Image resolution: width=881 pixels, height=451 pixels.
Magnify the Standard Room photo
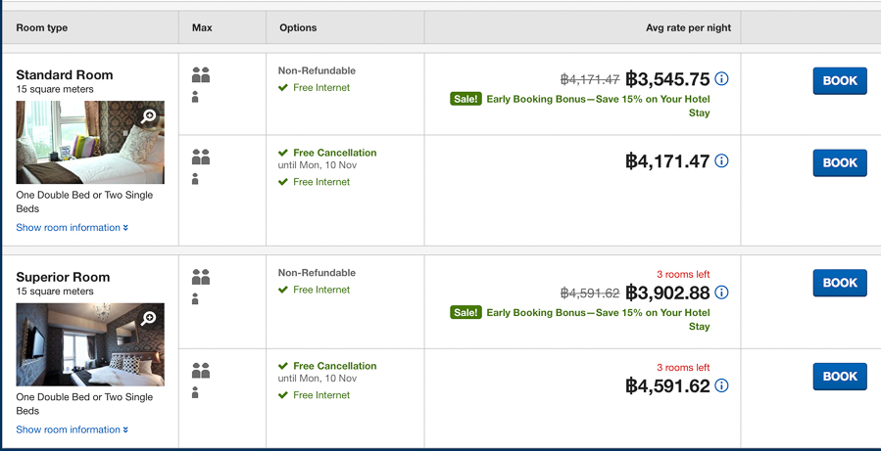148,116
